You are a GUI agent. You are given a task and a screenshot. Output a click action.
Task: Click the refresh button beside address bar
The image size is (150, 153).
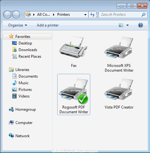(x=92, y=15)
